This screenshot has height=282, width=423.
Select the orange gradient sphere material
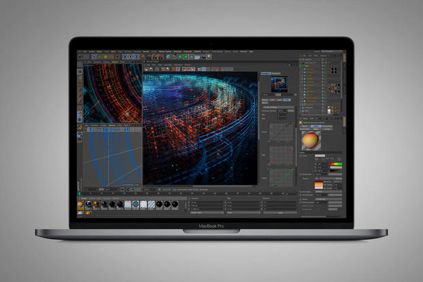pos(80,204)
